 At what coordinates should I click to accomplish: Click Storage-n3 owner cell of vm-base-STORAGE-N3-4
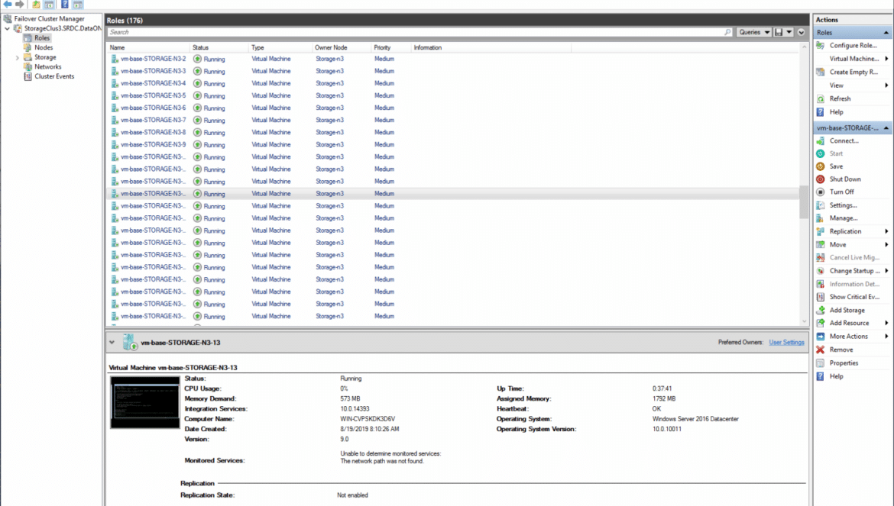(329, 84)
